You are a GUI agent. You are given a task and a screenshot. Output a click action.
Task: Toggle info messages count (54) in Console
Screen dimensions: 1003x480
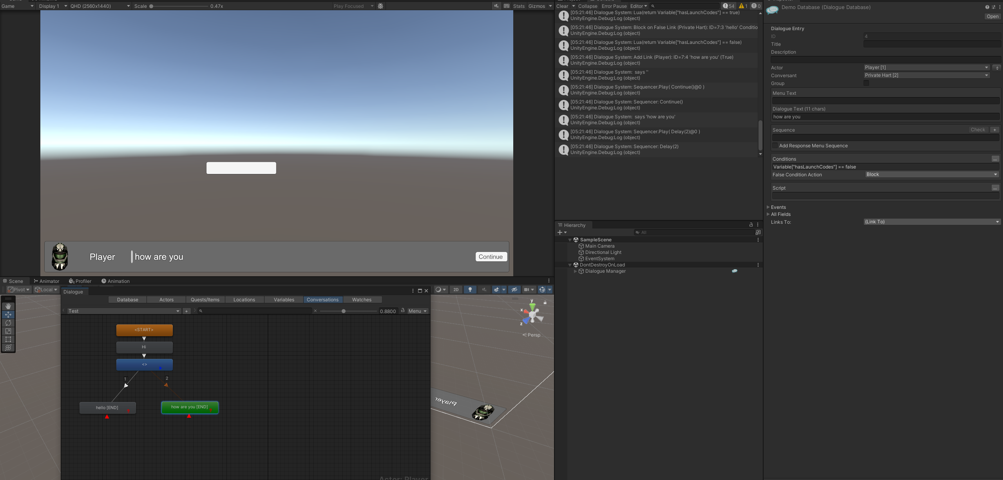click(x=729, y=6)
